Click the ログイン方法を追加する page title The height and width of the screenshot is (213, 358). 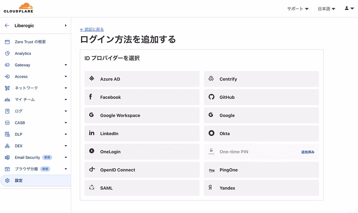click(x=128, y=39)
